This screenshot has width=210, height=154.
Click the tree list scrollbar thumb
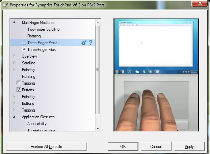pyautogui.click(x=98, y=69)
